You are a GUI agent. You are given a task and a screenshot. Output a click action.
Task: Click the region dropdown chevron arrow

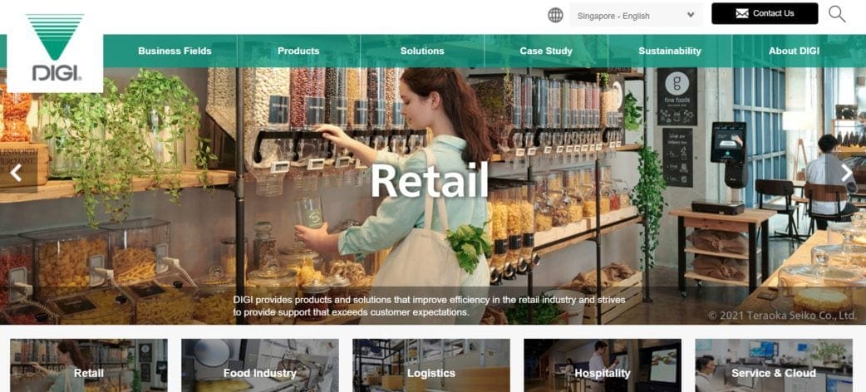(x=691, y=15)
